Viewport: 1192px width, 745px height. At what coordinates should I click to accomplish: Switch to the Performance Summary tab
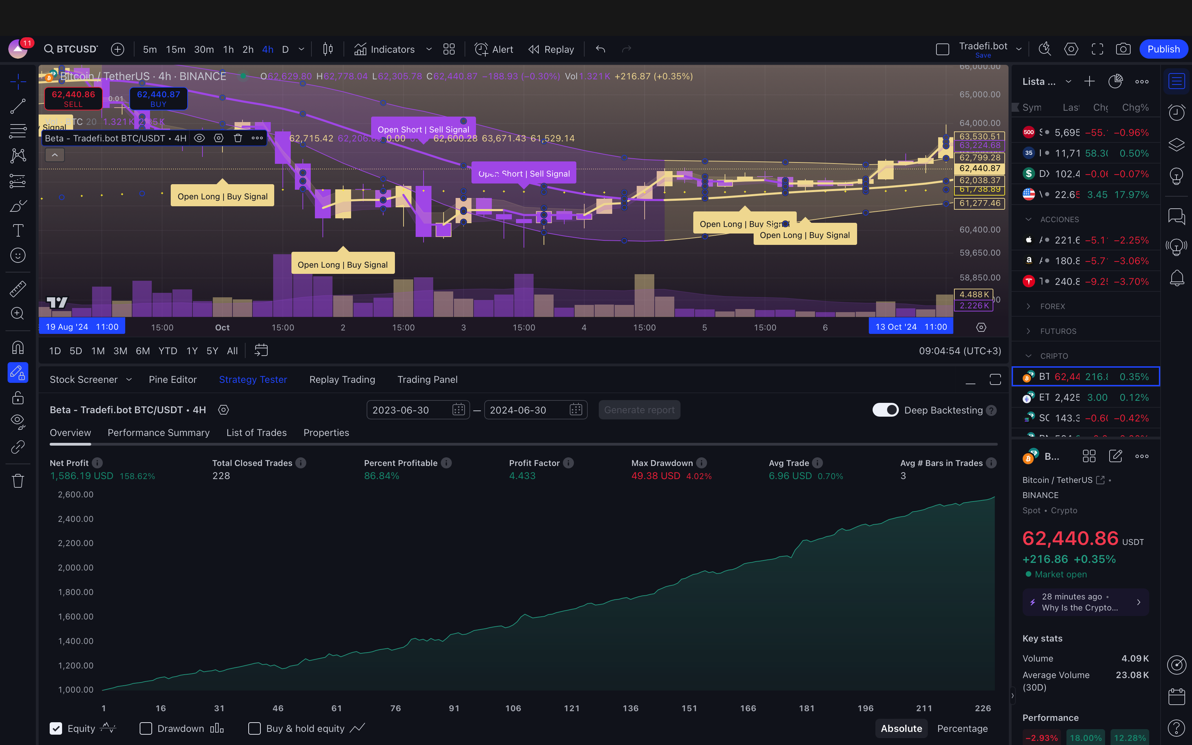tap(159, 433)
